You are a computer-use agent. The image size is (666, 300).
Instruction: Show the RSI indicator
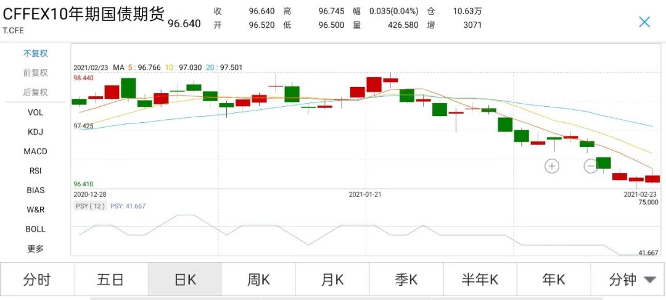click(35, 171)
